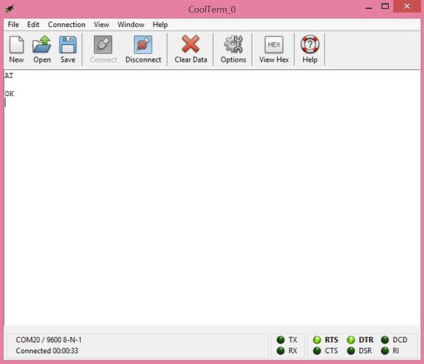Click the CTS status LED
This screenshot has width=424, height=364.
coord(317,351)
